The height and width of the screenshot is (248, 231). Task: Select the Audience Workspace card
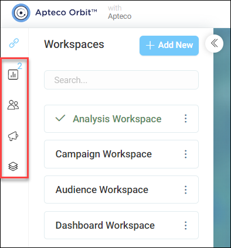point(121,190)
